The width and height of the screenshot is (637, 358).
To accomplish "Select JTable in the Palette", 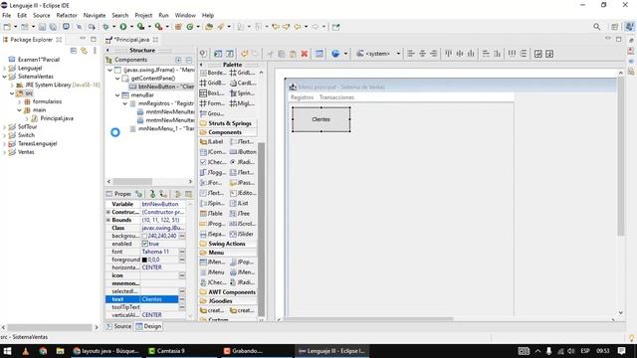I will coord(211,213).
